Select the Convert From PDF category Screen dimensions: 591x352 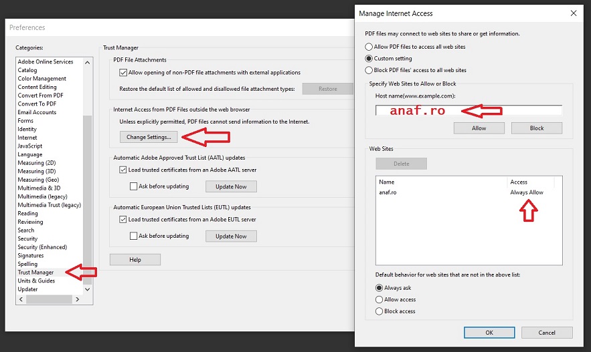(x=40, y=95)
